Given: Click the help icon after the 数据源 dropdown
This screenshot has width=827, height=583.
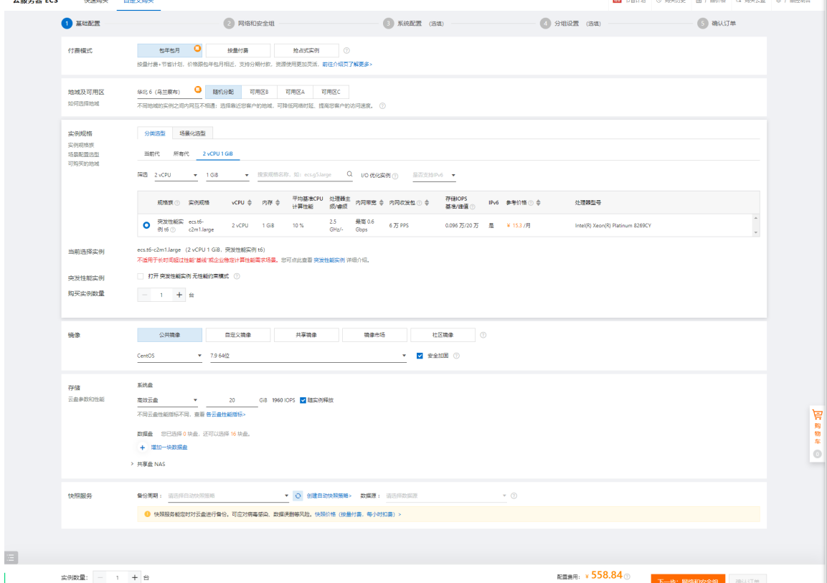Looking at the screenshot, I should tap(514, 496).
